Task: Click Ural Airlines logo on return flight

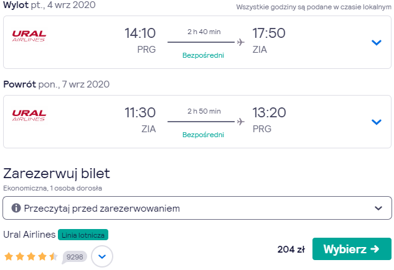Action: point(29,115)
